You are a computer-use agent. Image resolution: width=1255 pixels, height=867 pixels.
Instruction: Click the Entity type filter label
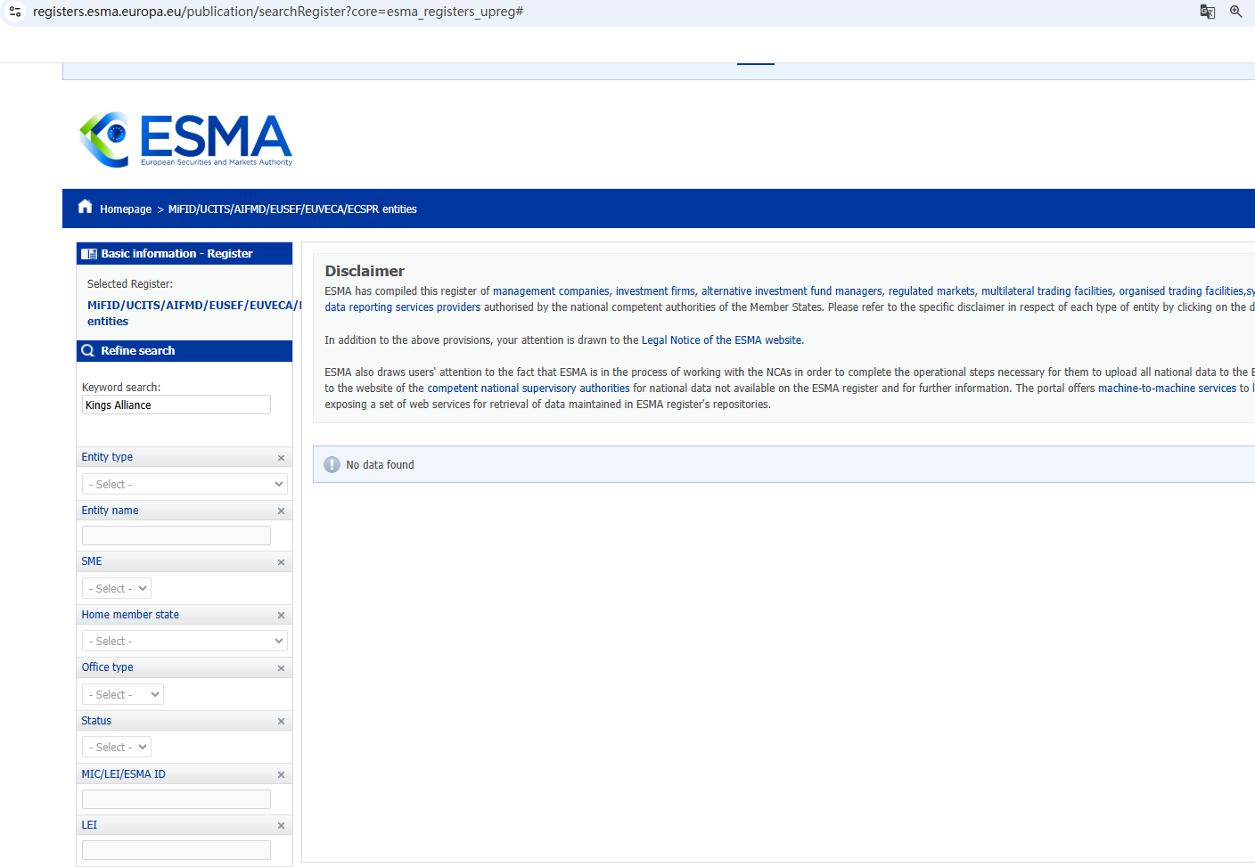(107, 457)
